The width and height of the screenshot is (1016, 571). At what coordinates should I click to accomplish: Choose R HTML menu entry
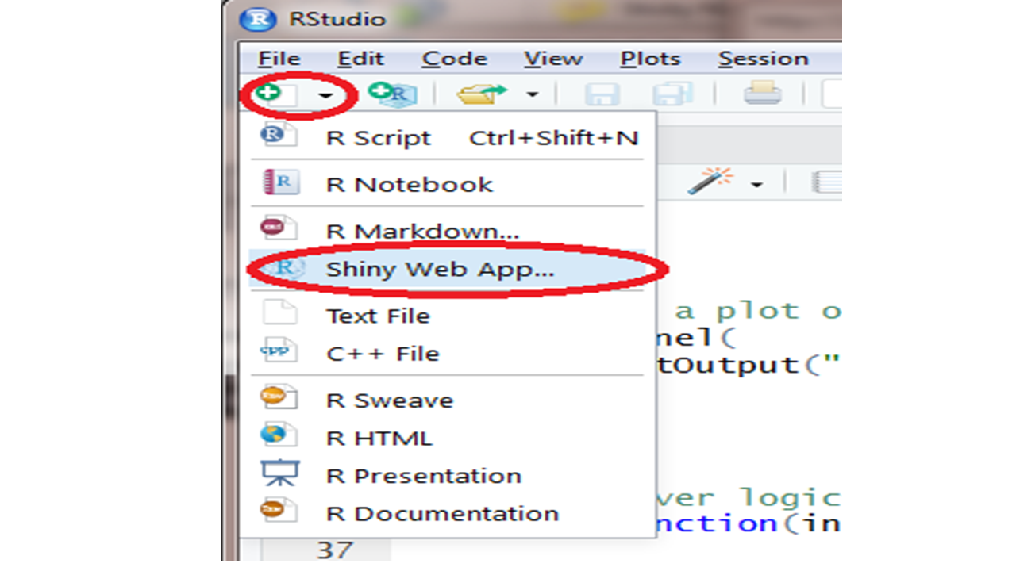448,438
